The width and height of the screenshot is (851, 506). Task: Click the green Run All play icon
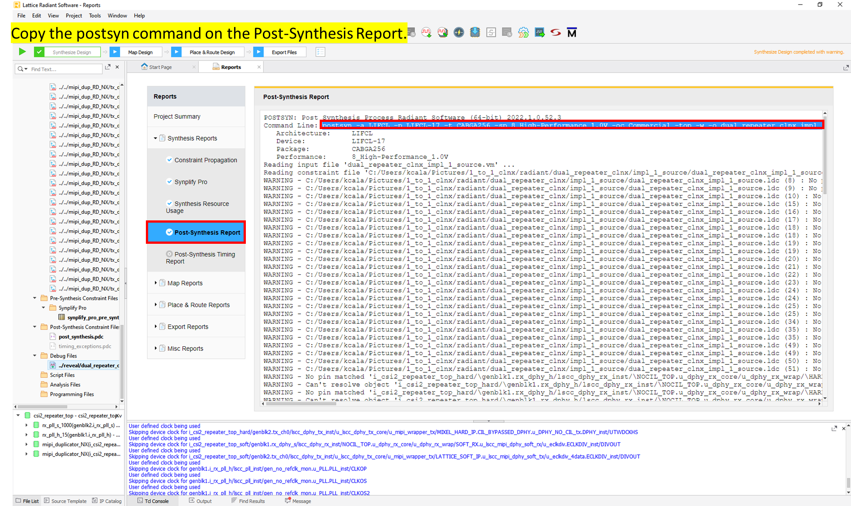(22, 52)
